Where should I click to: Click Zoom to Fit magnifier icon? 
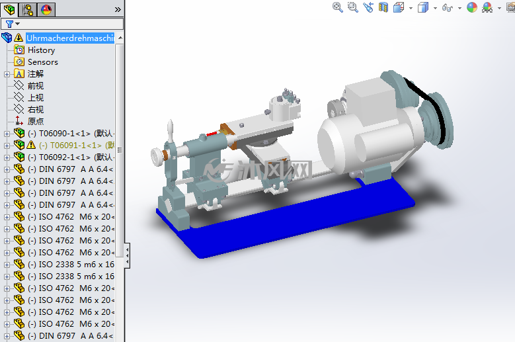338,7
